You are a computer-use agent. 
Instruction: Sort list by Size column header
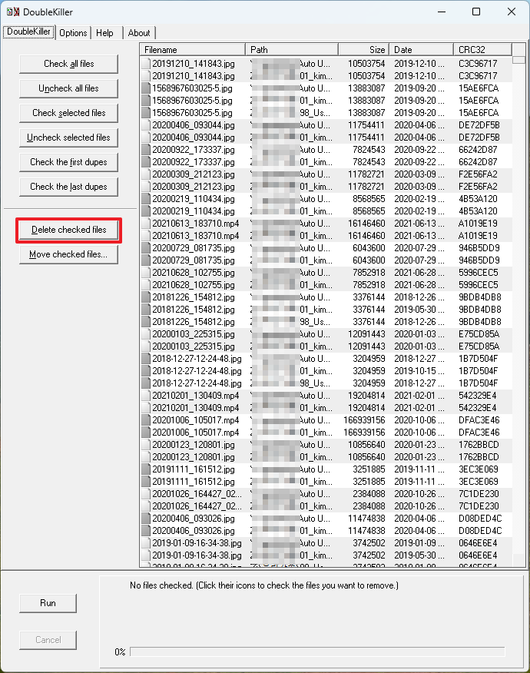coord(364,50)
